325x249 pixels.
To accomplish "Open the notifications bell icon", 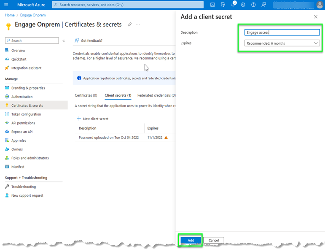I will pos(233,5).
